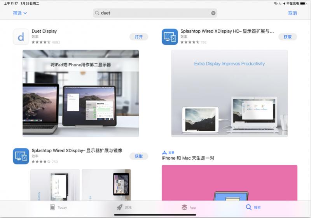Open the Splashtop Wired XDisplay HD icon
The image size is (311, 218).
point(170,37)
